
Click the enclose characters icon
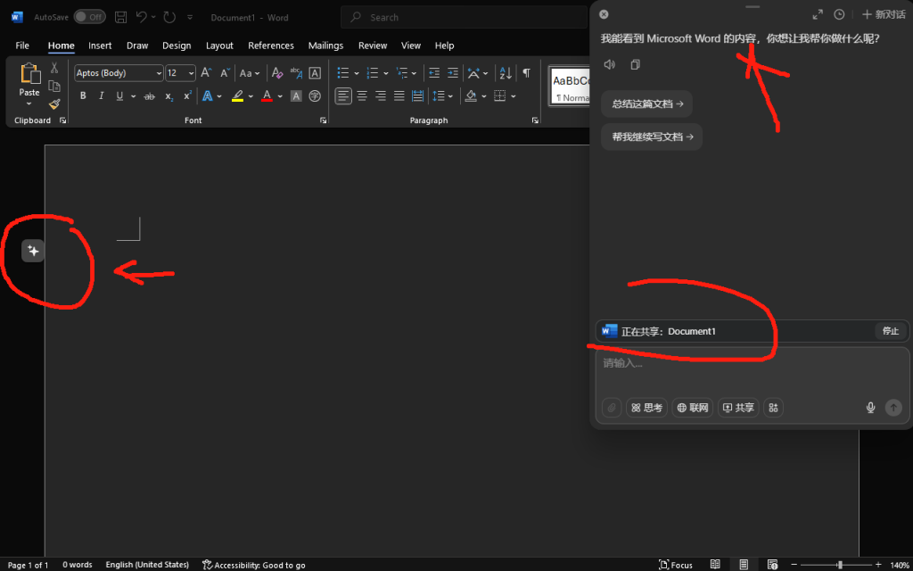(x=315, y=96)
